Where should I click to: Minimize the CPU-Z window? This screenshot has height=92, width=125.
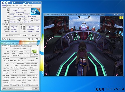tap(32, 2)
